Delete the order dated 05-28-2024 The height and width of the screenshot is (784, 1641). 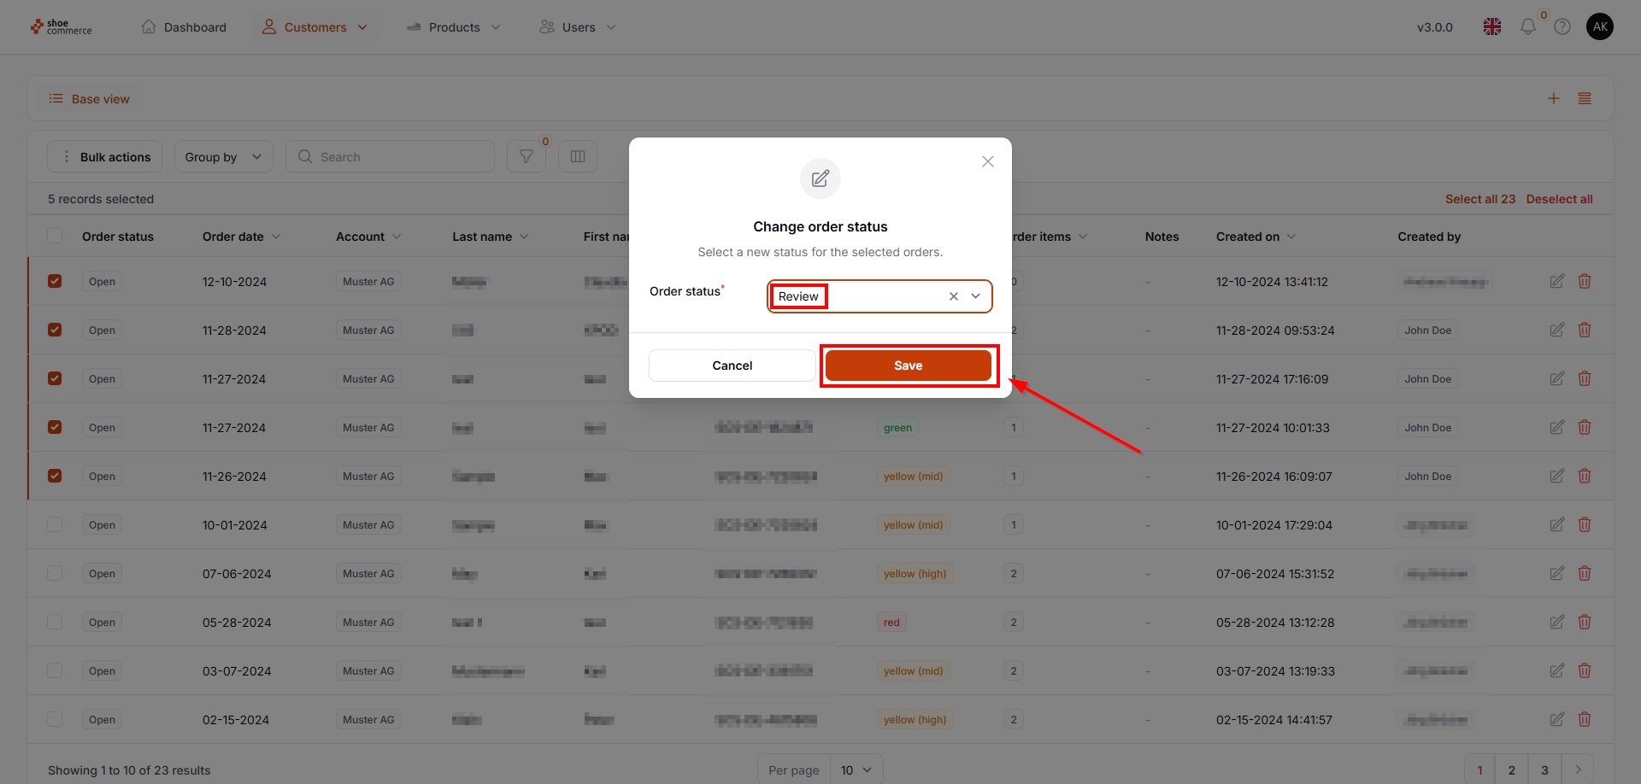1585,622
